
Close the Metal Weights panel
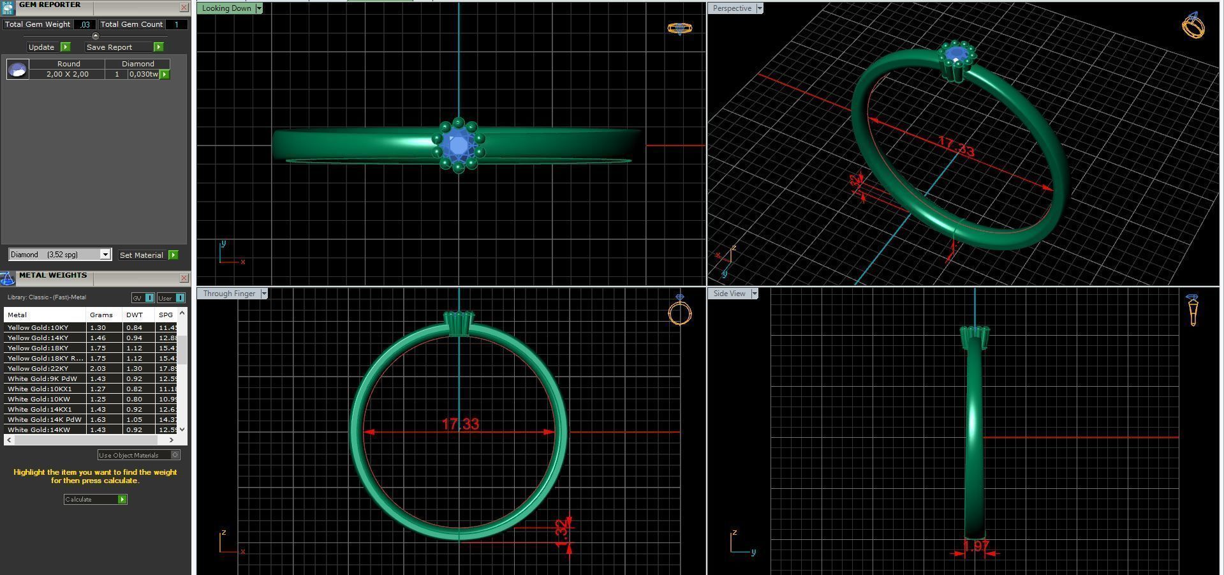(184, 278)
